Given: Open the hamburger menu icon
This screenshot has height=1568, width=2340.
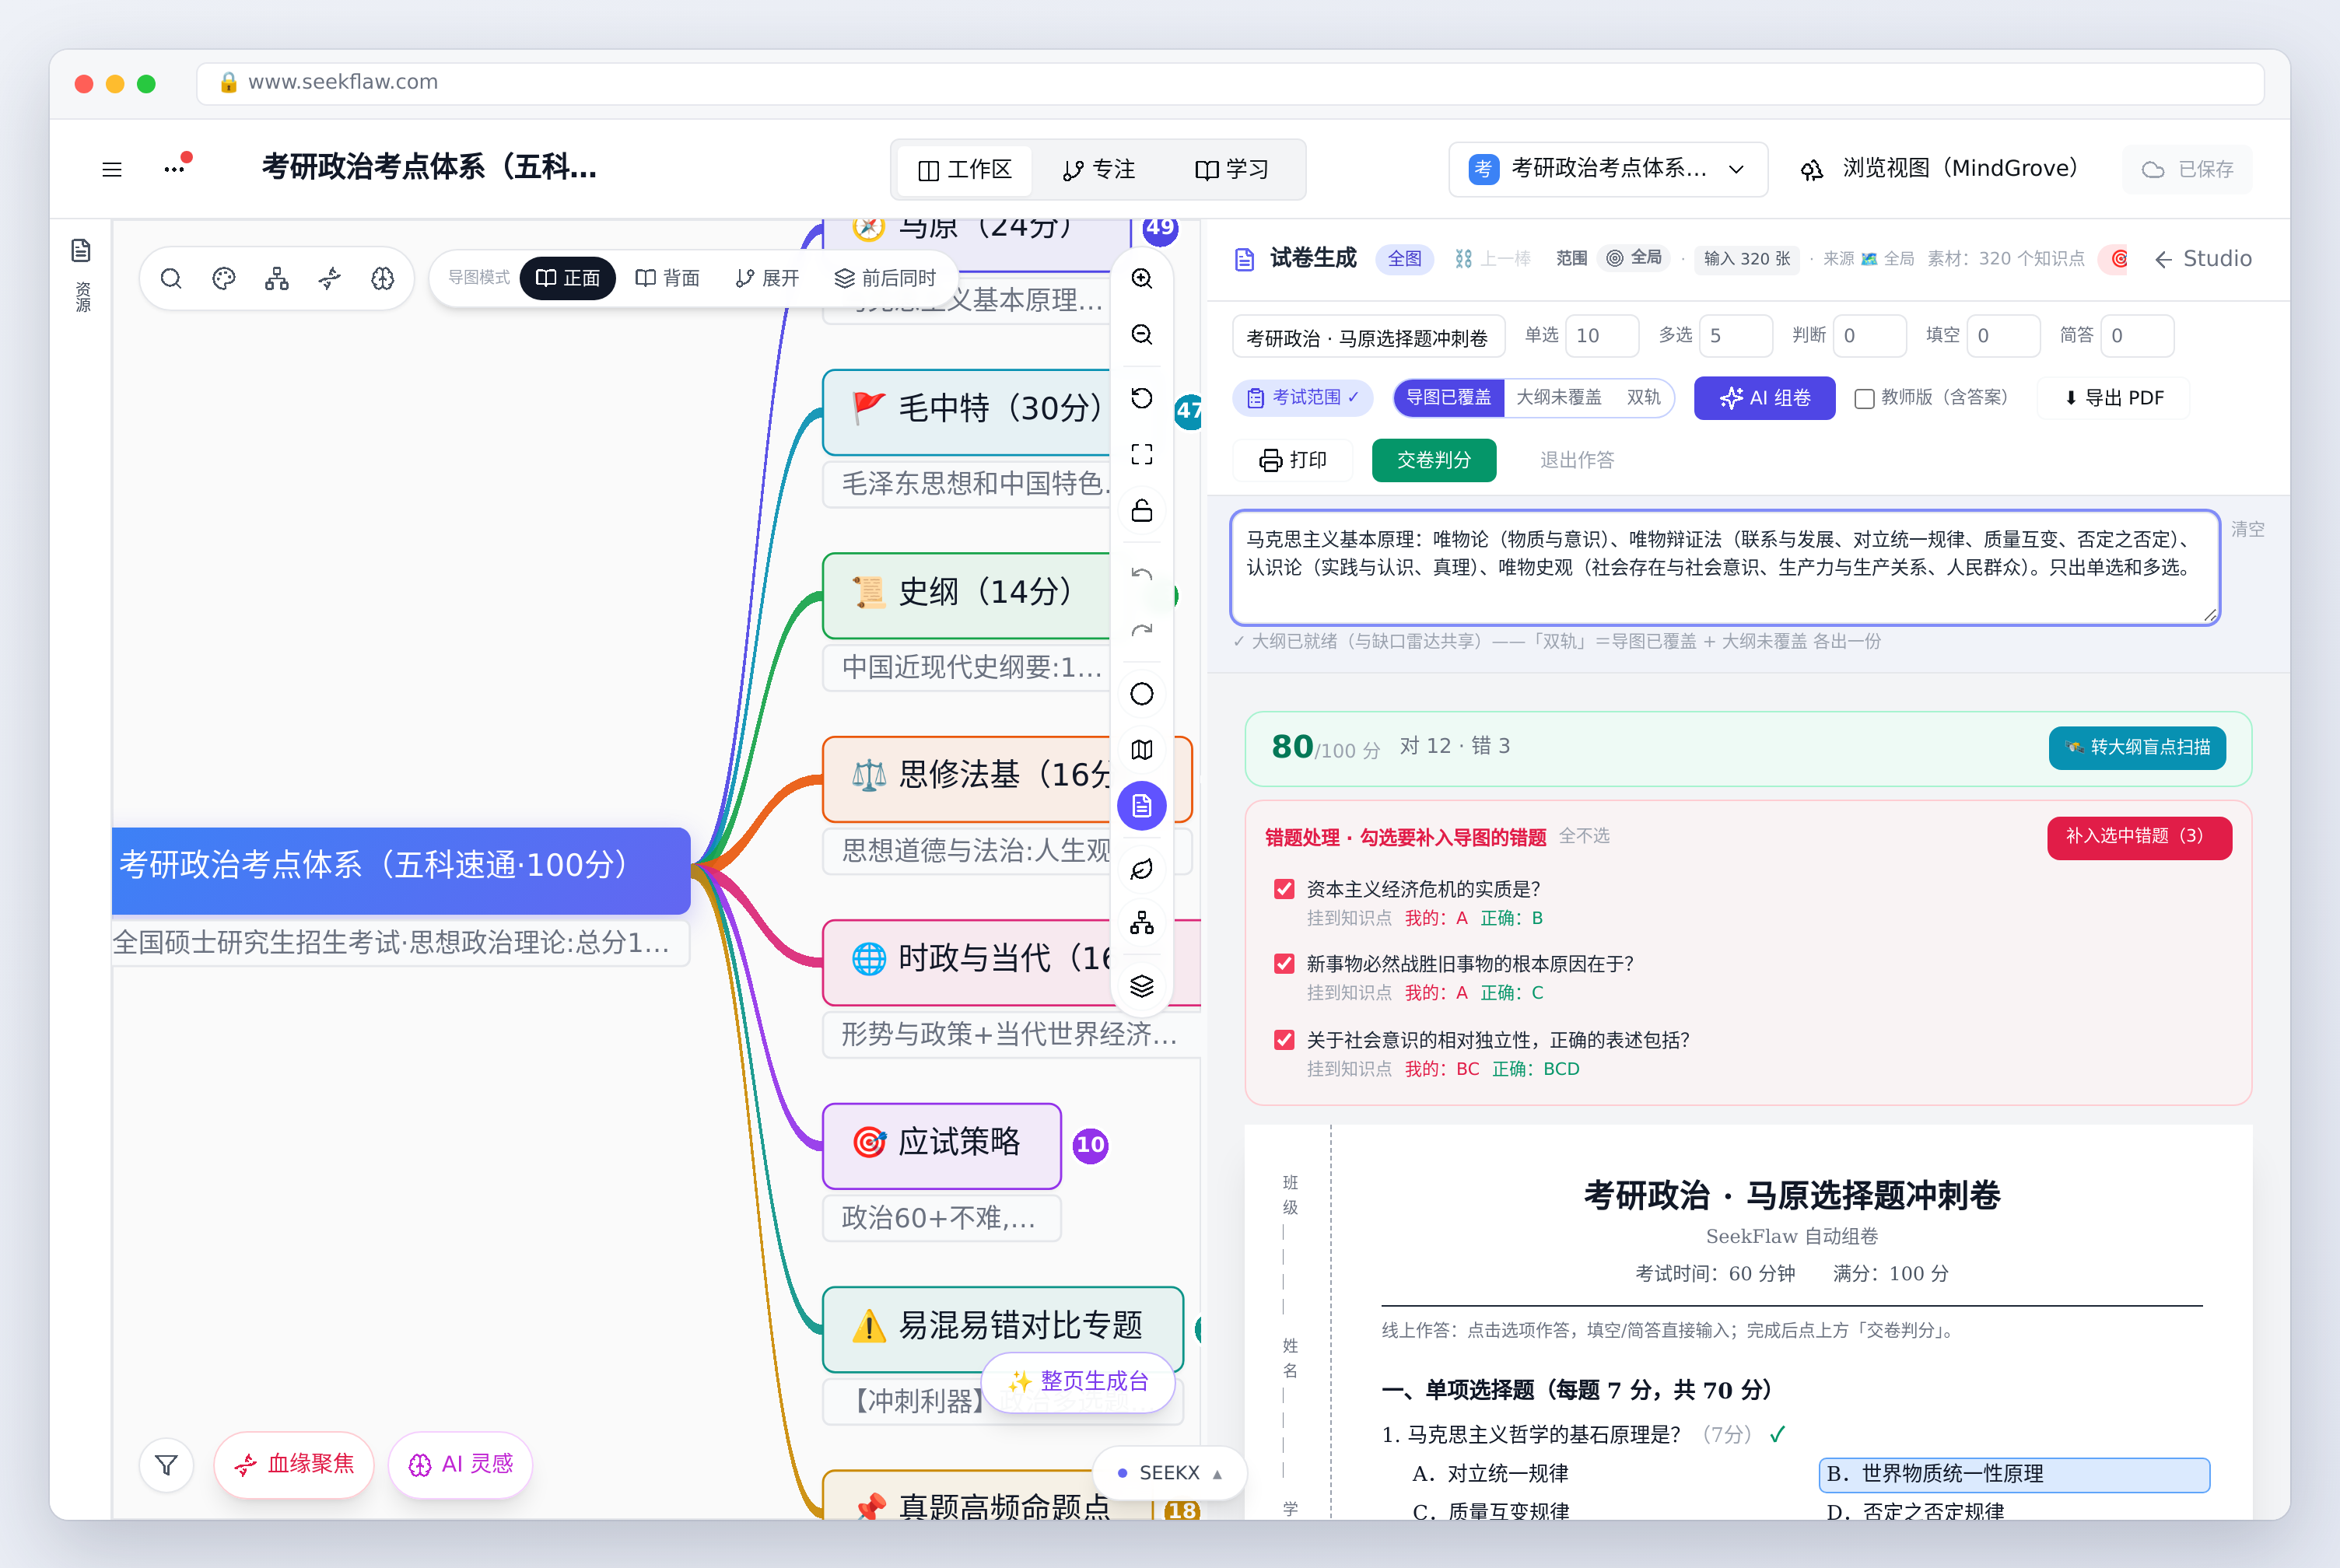Looking at the screenshot, I should click(112, 169).
